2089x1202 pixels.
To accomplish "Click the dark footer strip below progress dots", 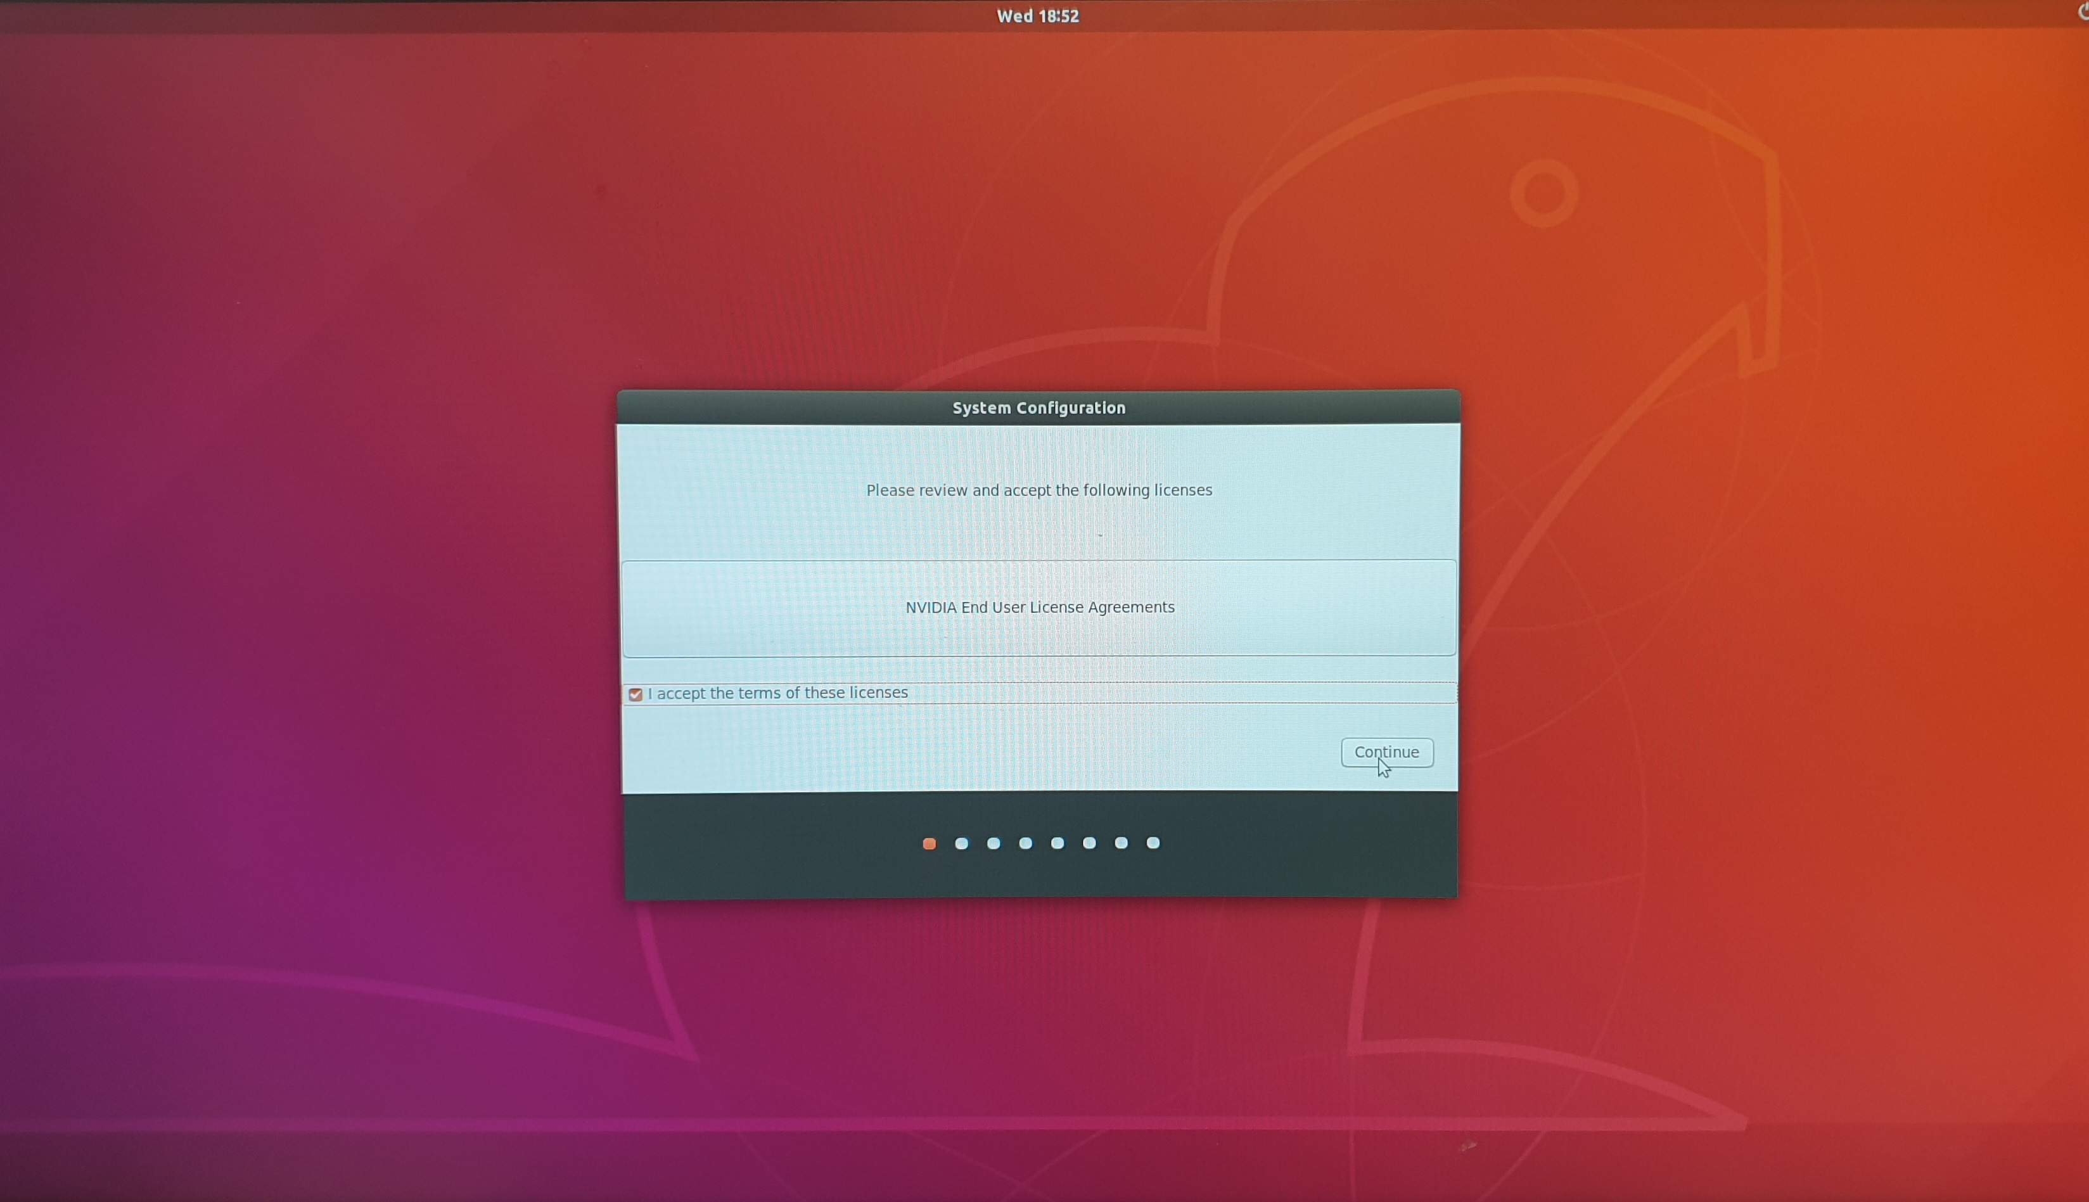I will 1040,878.
